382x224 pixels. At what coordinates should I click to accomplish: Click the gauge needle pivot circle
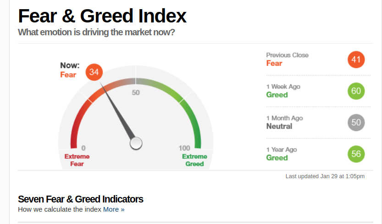[x=136, y=143]
